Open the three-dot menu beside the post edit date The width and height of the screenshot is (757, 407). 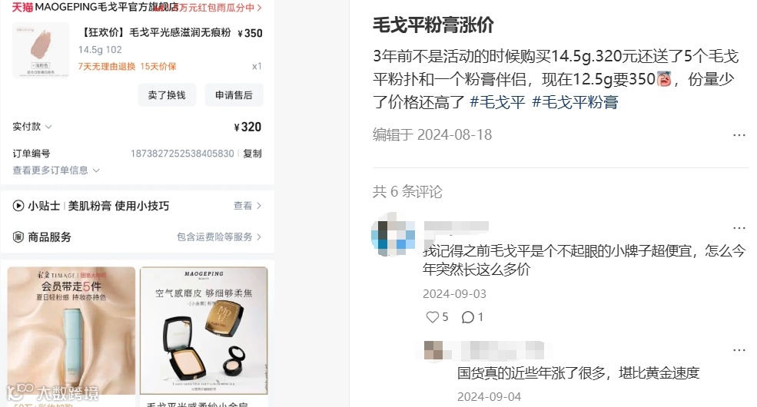[x=739, y=135]
